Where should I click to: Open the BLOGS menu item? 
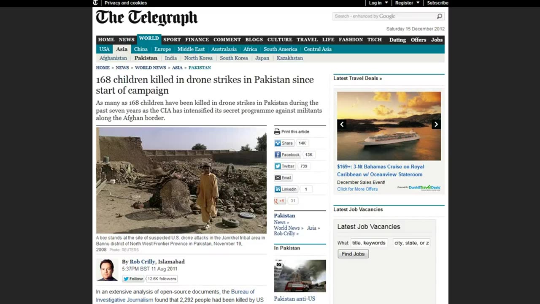(254, 40)
